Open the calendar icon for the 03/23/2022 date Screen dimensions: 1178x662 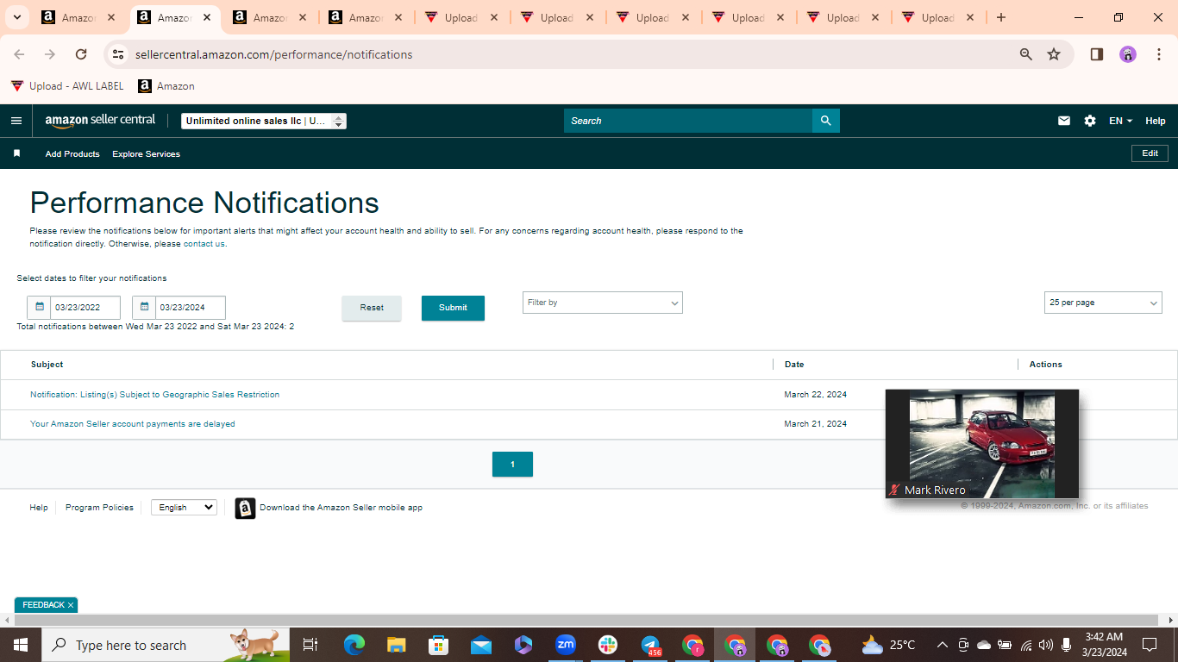coord(39,307)
